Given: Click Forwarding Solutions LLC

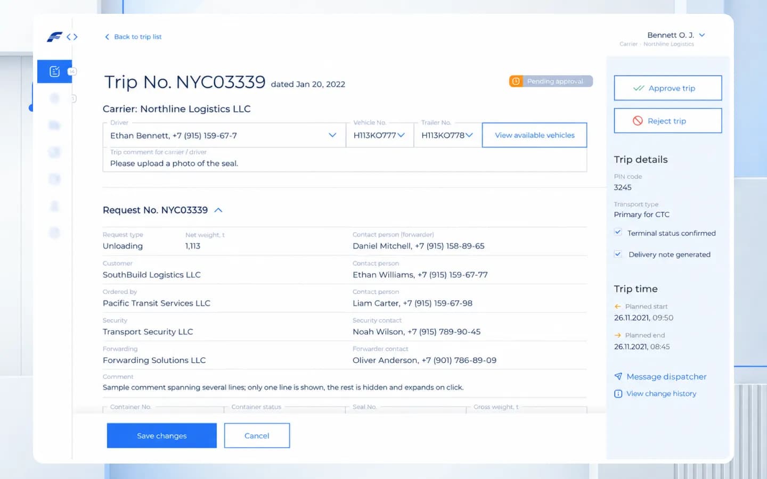Looking at the screenshot, I should (154, 360).
